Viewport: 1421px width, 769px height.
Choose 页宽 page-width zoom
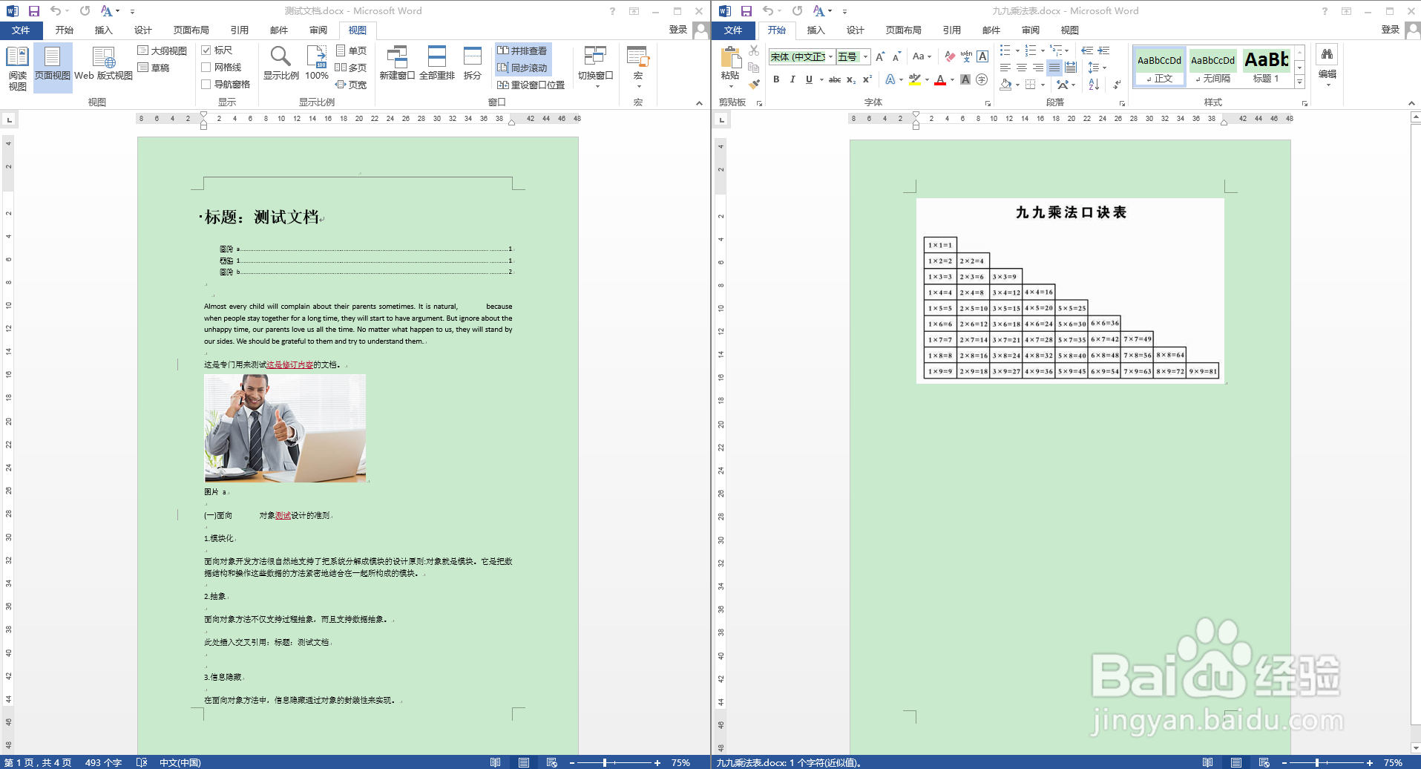tap(351, 85)
